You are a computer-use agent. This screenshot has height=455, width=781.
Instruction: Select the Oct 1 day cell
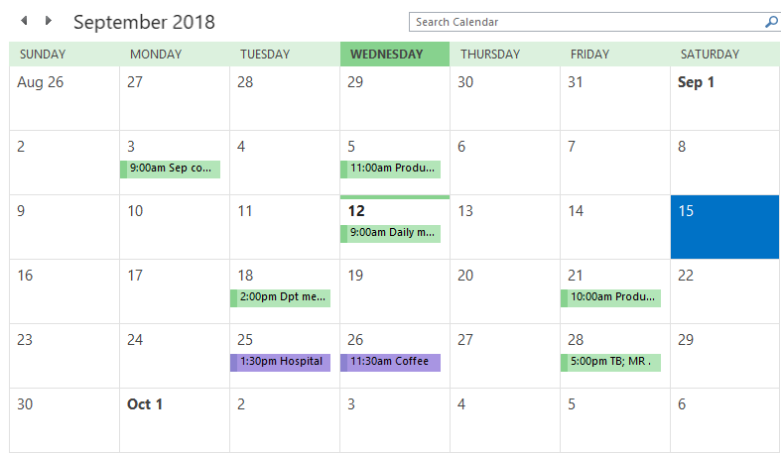coord(175,420)
